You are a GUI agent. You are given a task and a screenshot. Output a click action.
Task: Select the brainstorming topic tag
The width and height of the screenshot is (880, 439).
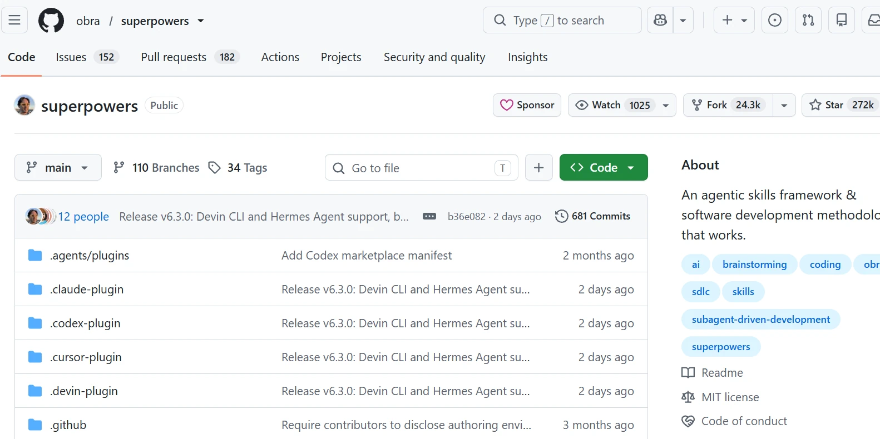tap(754, 265)
